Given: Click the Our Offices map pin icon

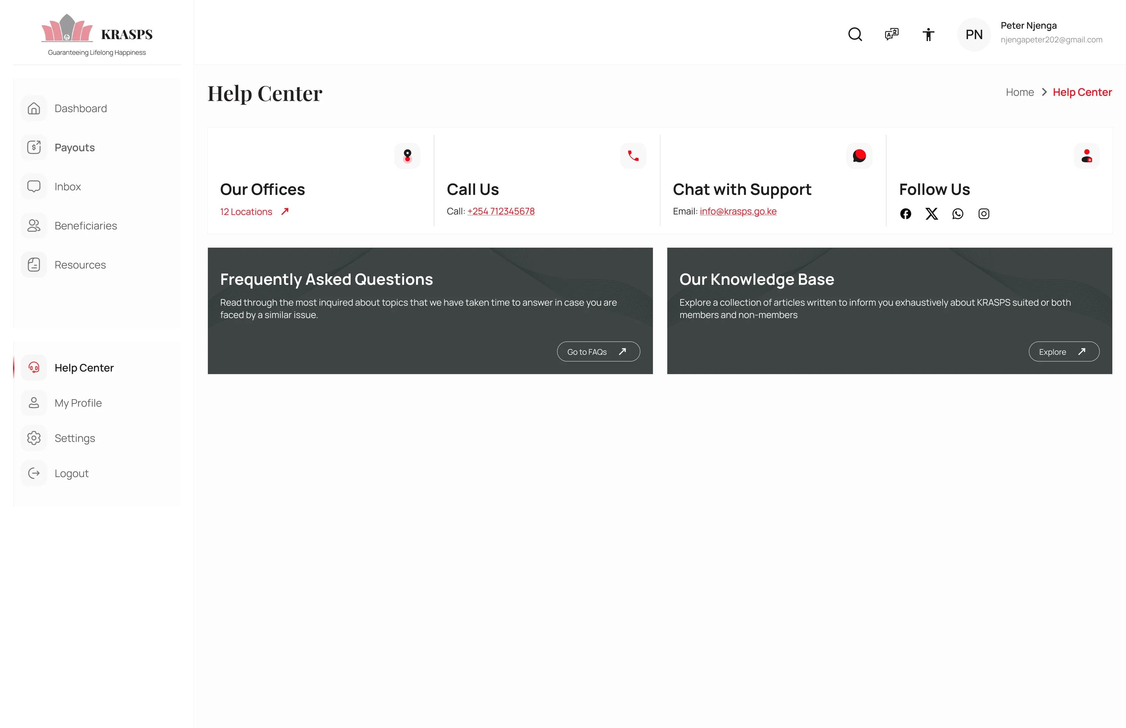Looking at the screenshot, I should [x=407, y=155].
